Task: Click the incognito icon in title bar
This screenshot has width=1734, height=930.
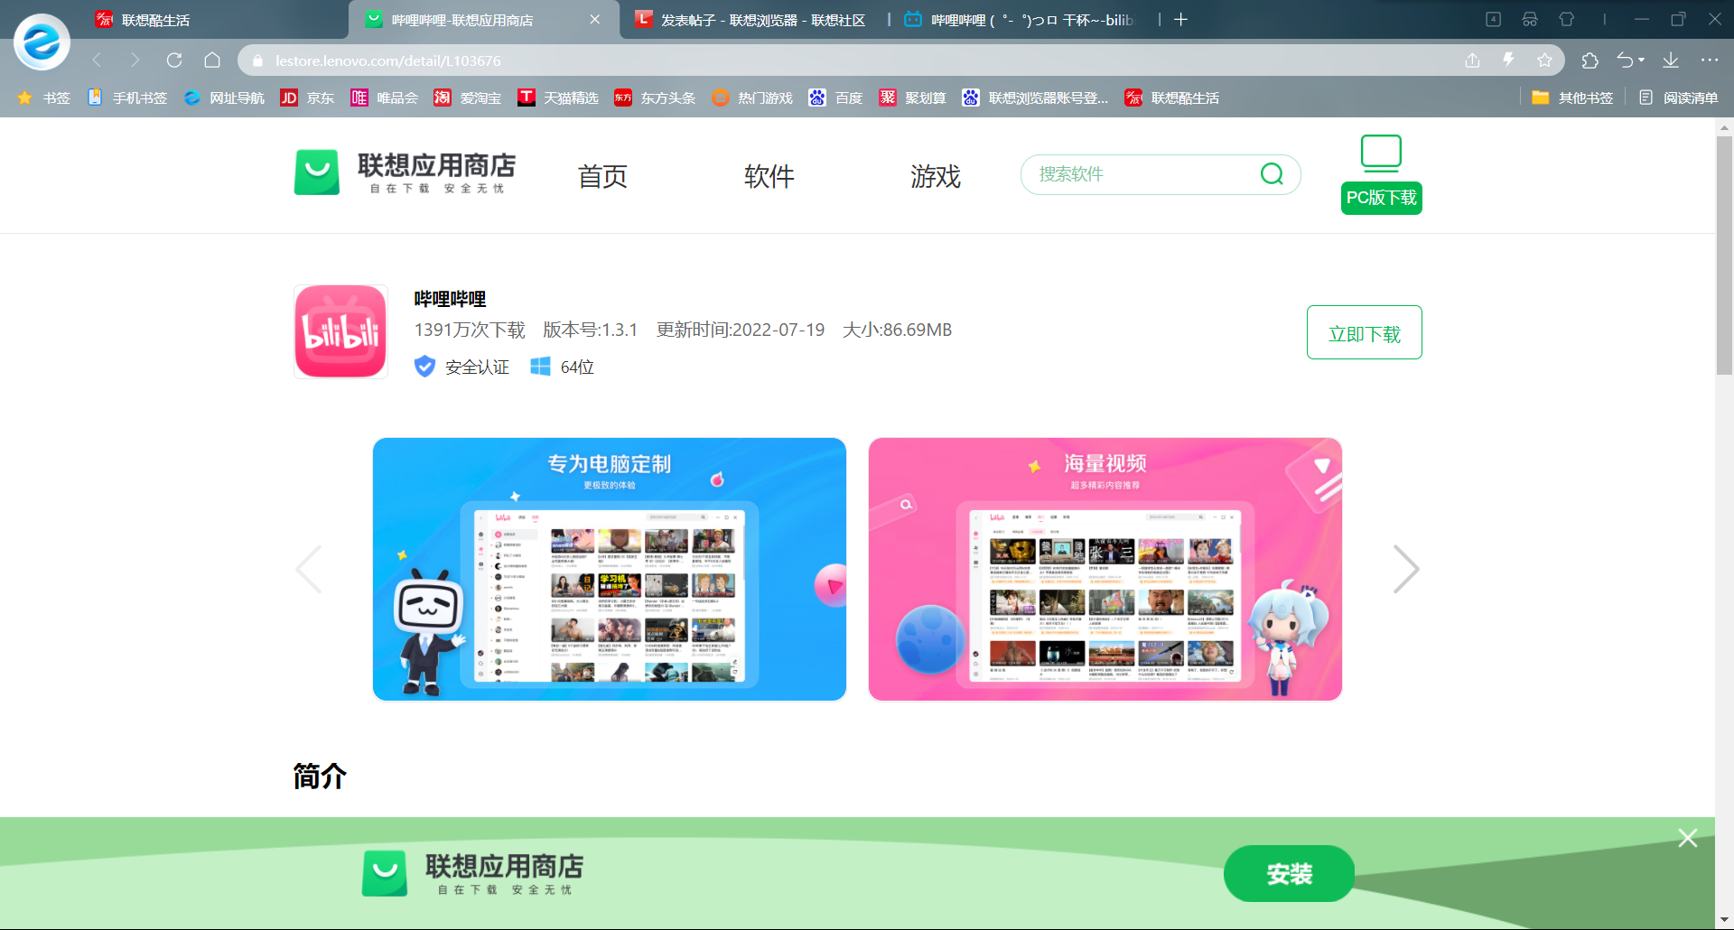Action: coord(1530,19)
